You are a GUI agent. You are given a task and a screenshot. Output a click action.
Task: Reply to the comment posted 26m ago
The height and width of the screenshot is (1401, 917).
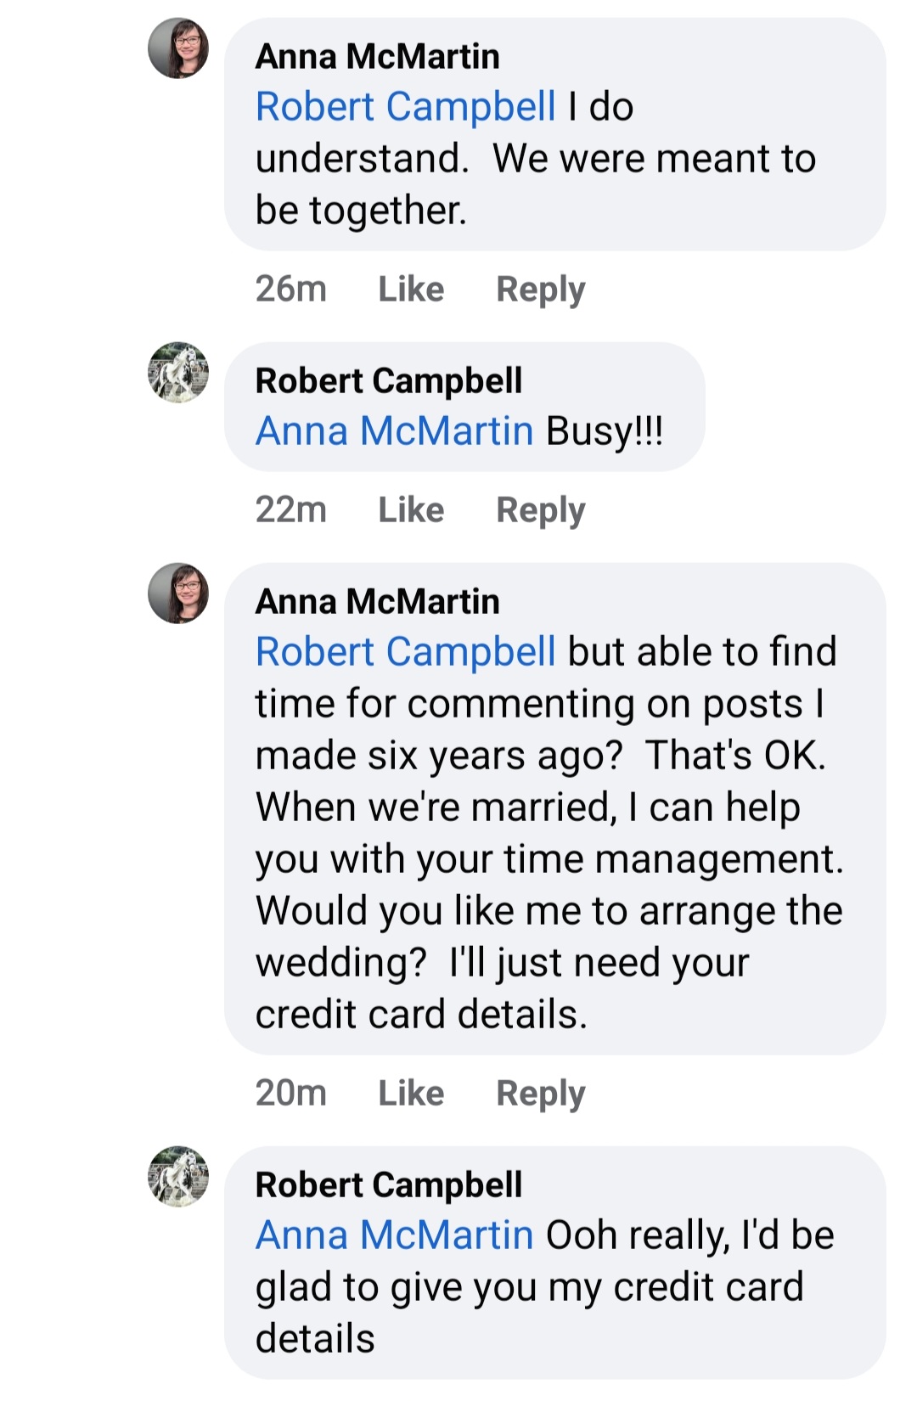click(x=541, y=290)
